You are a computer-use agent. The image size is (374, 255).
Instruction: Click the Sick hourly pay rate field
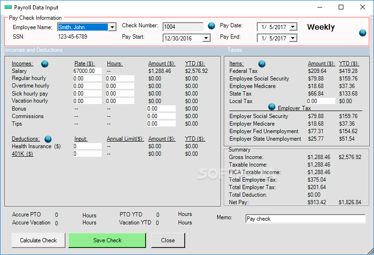pyautogui.click(x=88, y=94)
